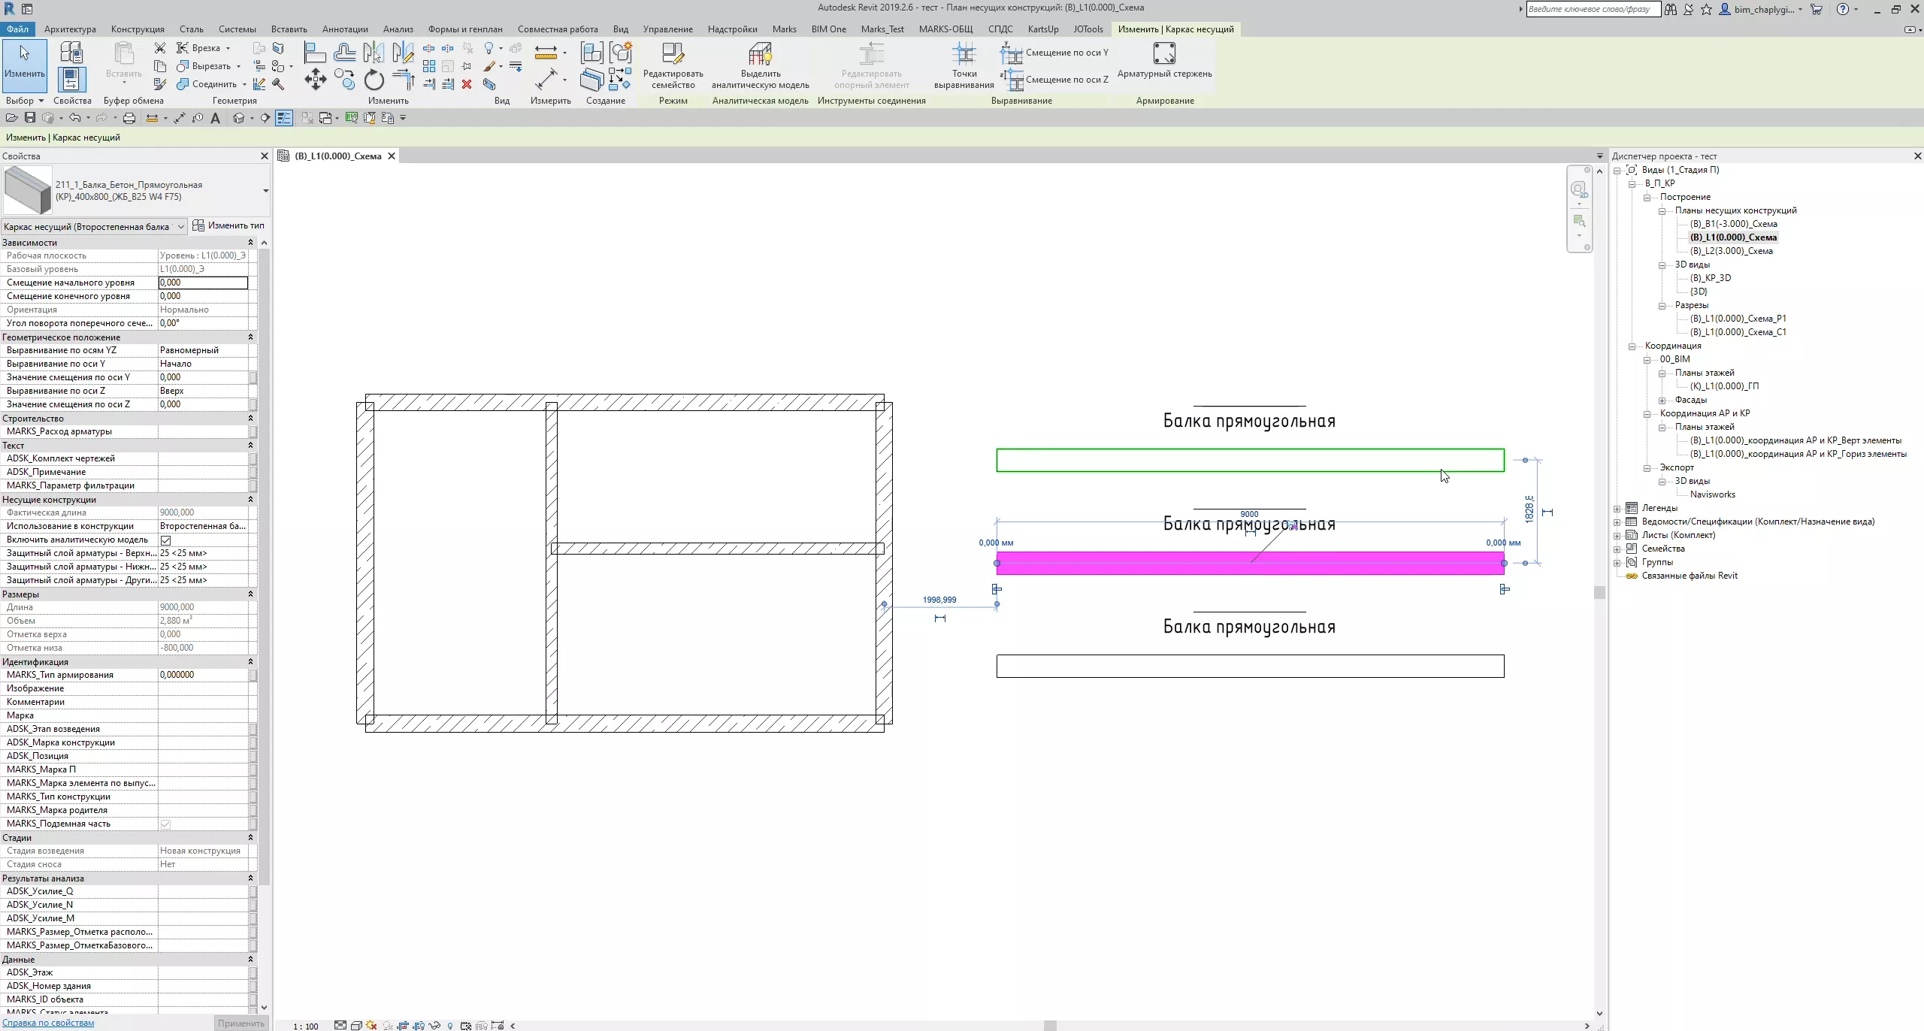Viewport: 1924px width, 1031px height.
Task: Collapse the Зависимости properties group
Action: click(250, 243)
